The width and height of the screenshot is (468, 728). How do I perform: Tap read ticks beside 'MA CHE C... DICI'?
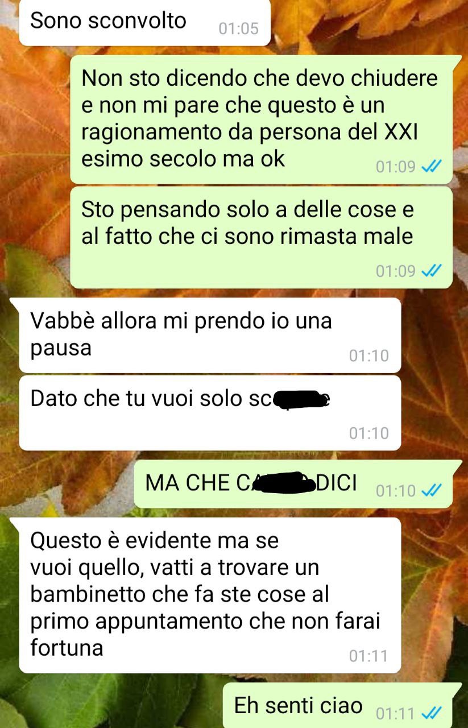(432, 490)
